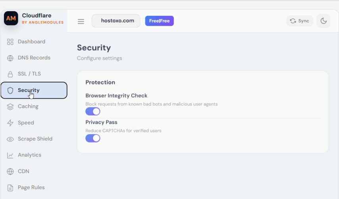Click the Sync button

tap(300, 21)
